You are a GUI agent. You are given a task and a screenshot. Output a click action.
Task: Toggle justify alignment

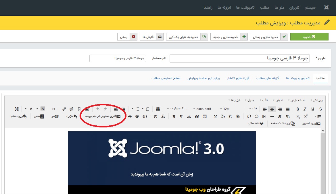[288, 109]
